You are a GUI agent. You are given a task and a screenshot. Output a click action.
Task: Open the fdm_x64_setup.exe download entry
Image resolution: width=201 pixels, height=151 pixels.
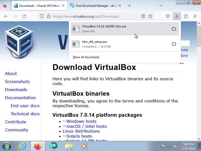[125, 44]
